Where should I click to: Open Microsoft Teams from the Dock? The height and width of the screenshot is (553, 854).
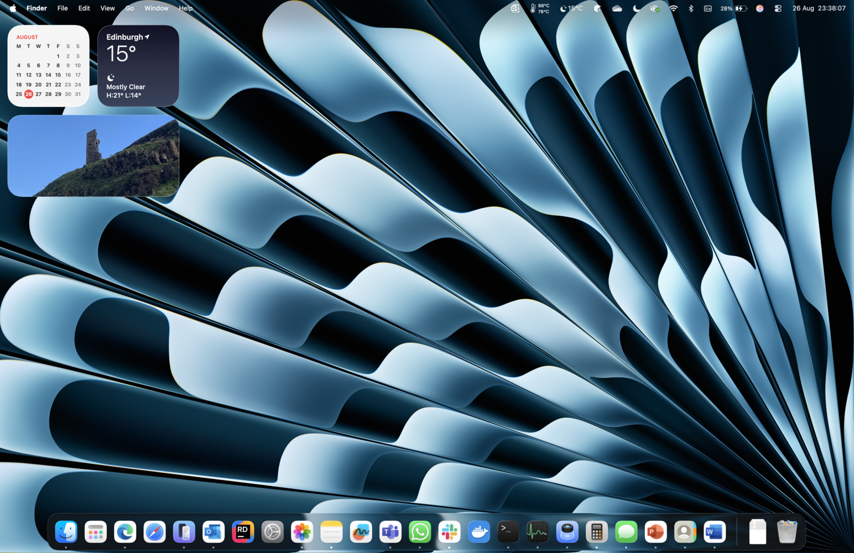[390, 532]
